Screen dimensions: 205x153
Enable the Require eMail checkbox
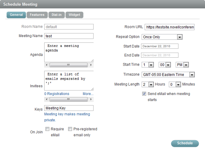47,129
